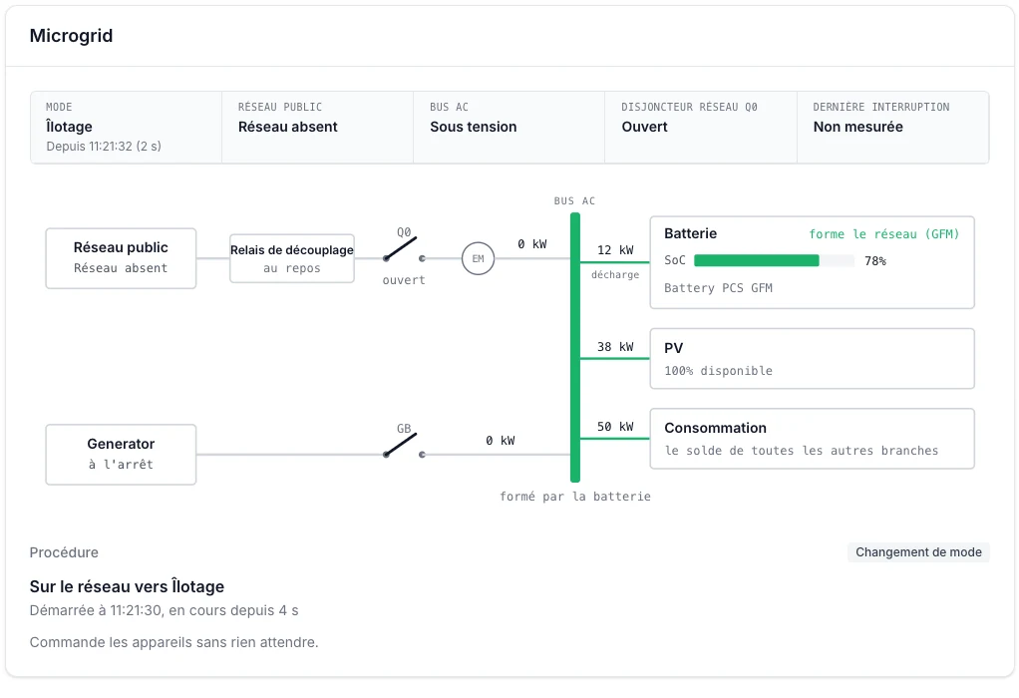
Task: Open the Consommation card
Action: 813,439
